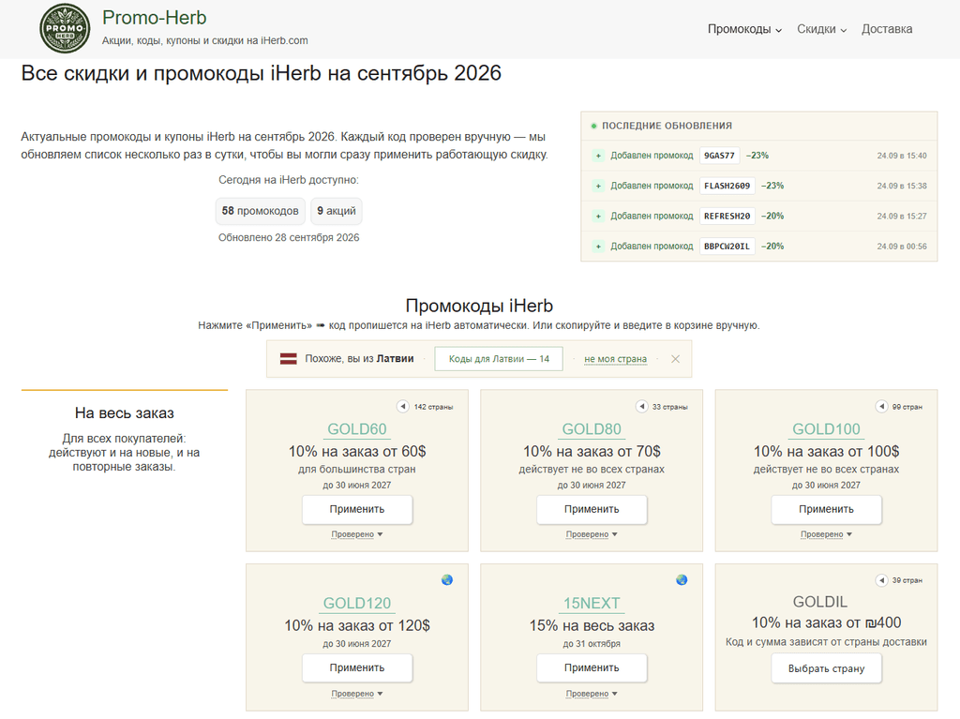Viewport: 960px width, 719px height.
Task: Click the Promo-Herb round logo
Action: click(65, 29)
